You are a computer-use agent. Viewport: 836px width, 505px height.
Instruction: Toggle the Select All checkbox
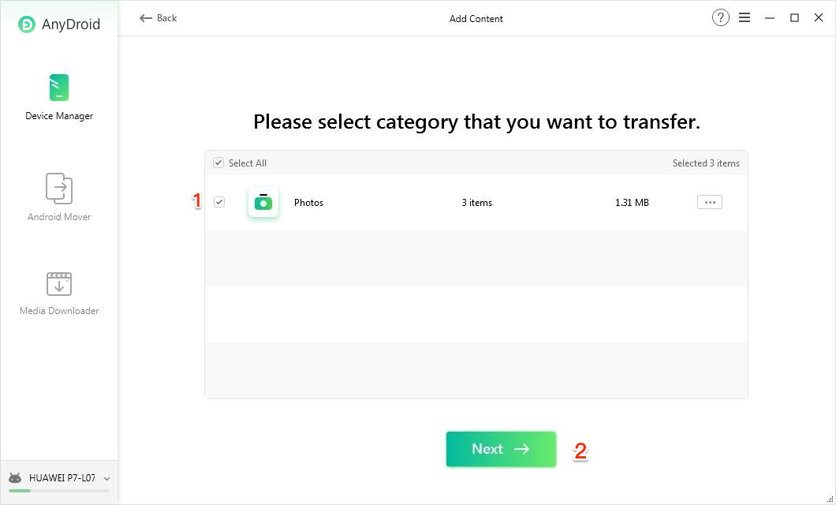point(218,163)
